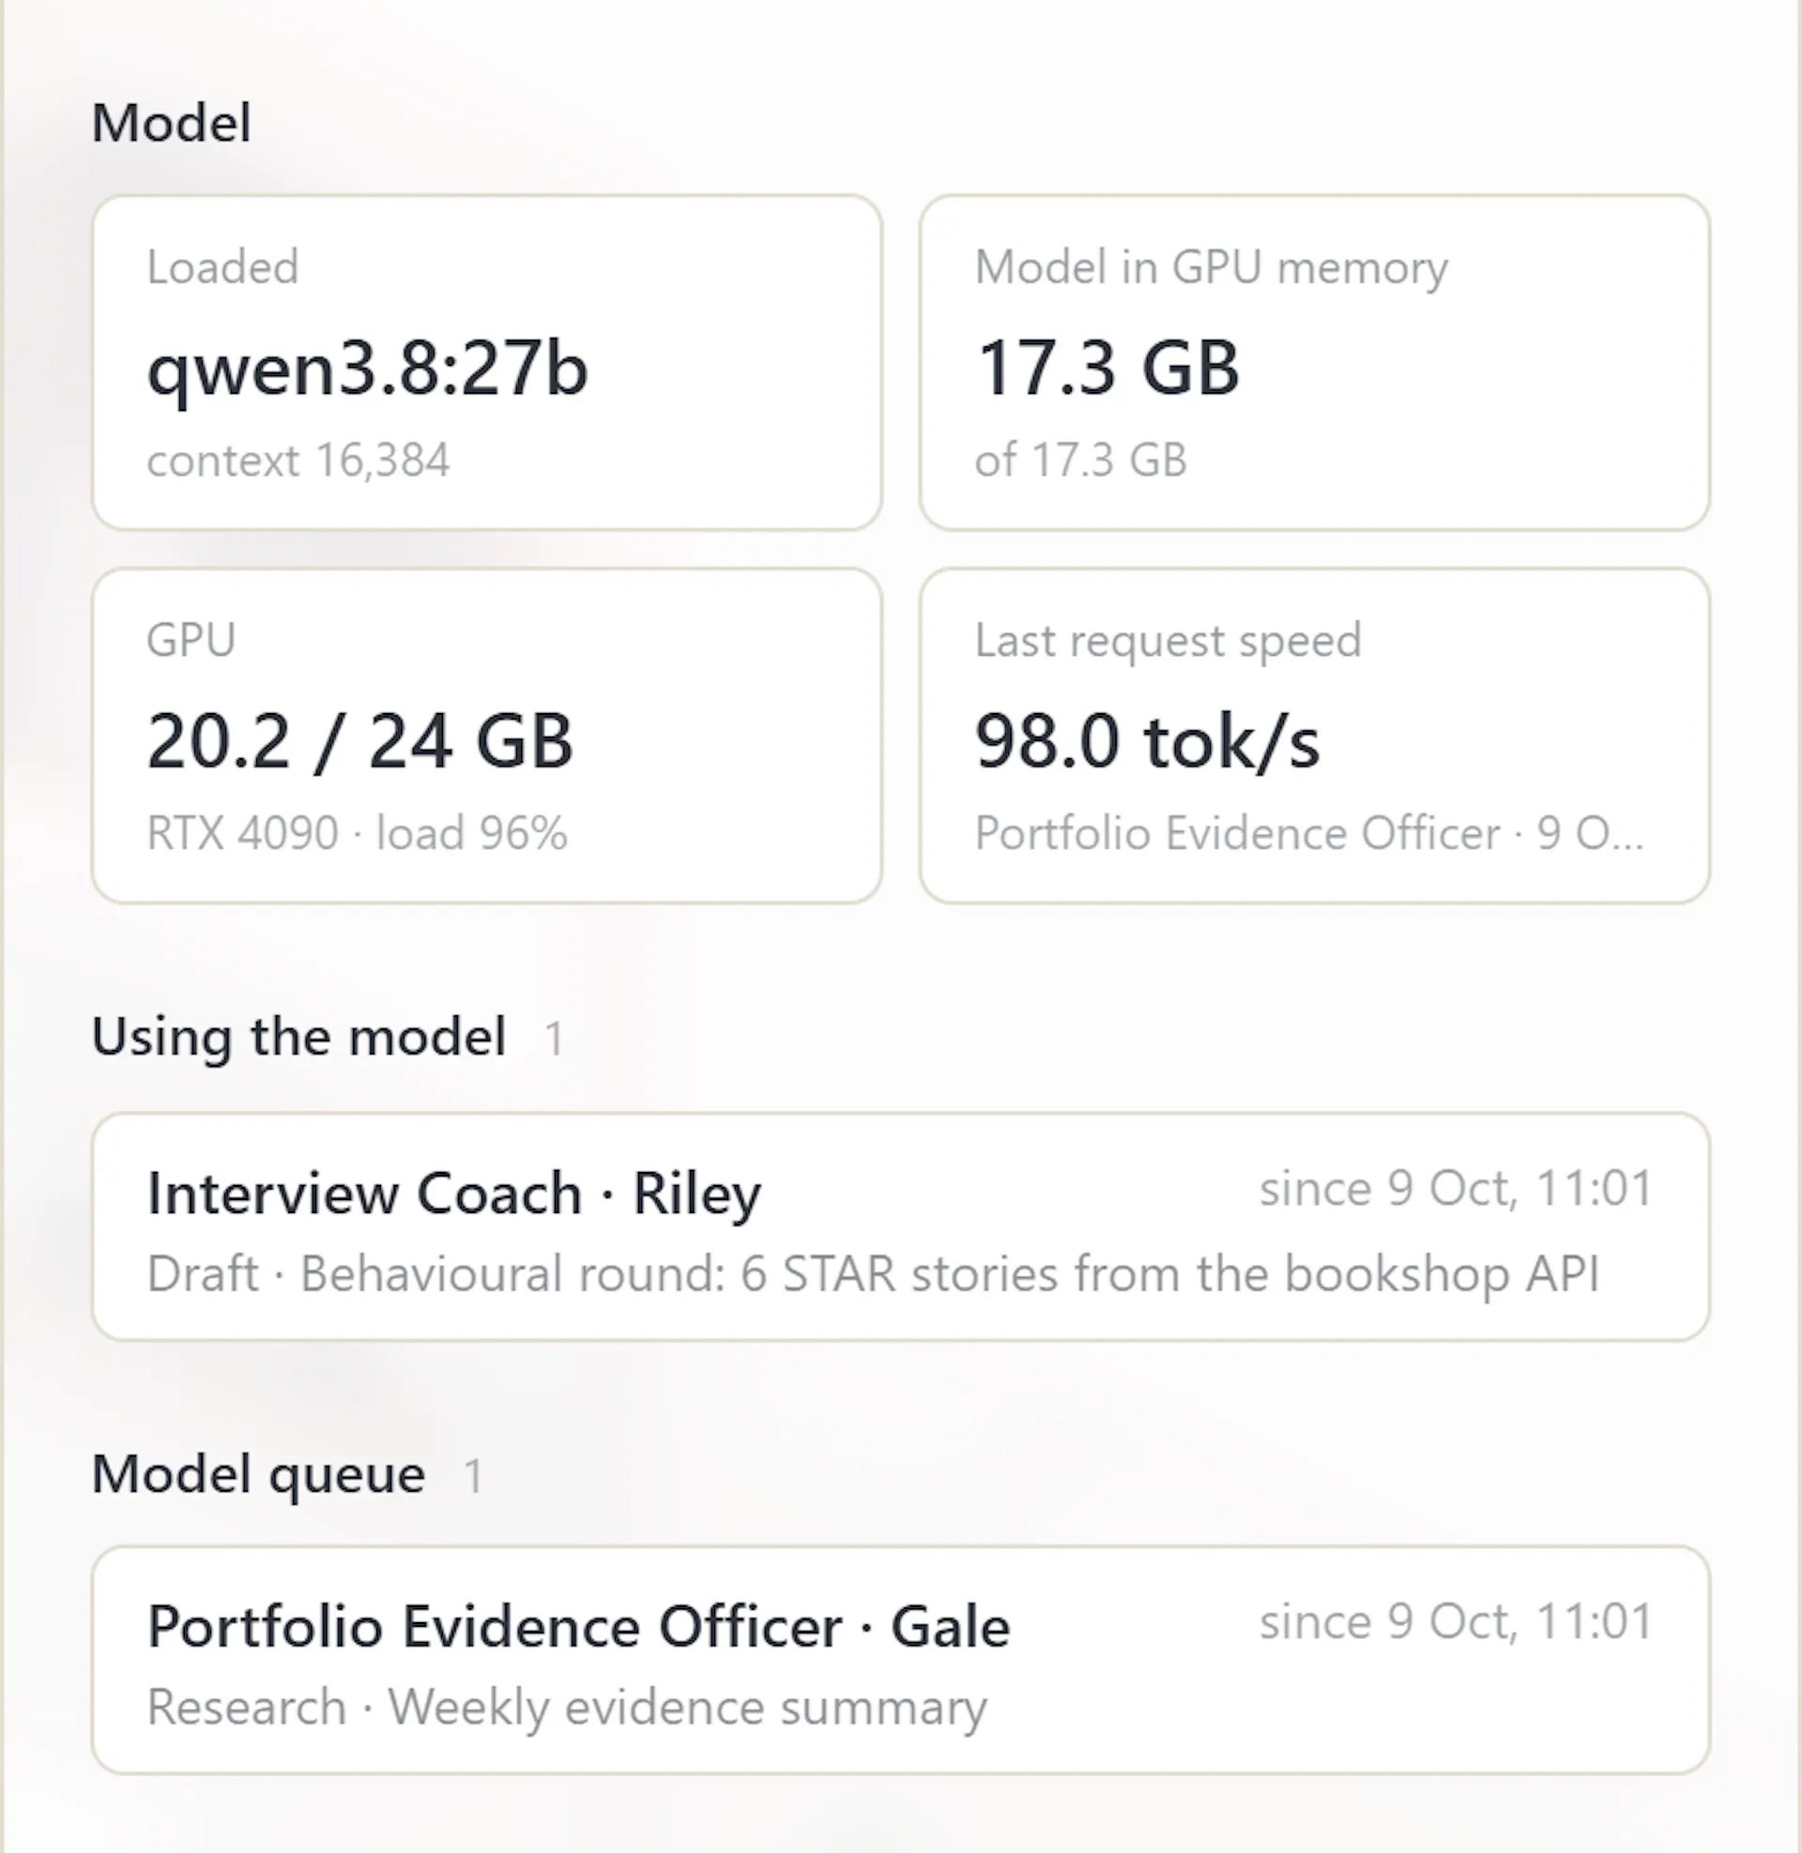The width and height of the screenshot is (1802, 1853).
Task: Click the "Loaded" card label
Action: point(222,266)
